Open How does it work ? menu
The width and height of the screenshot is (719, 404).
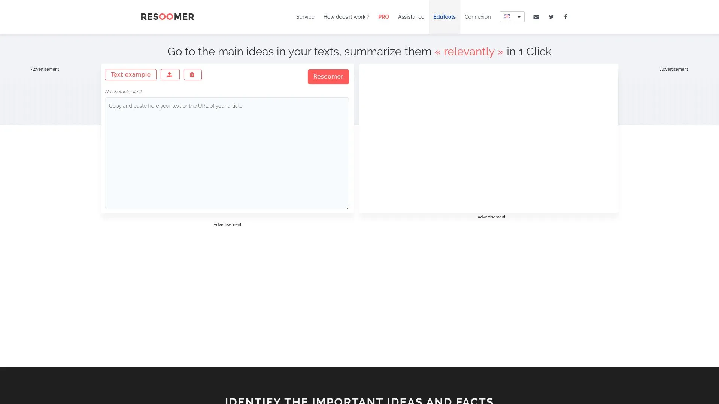[x=346, y=17]
